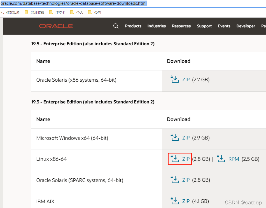
Task: Download the Linux x86-64 RPM link
Action: (x=234, y=159)
